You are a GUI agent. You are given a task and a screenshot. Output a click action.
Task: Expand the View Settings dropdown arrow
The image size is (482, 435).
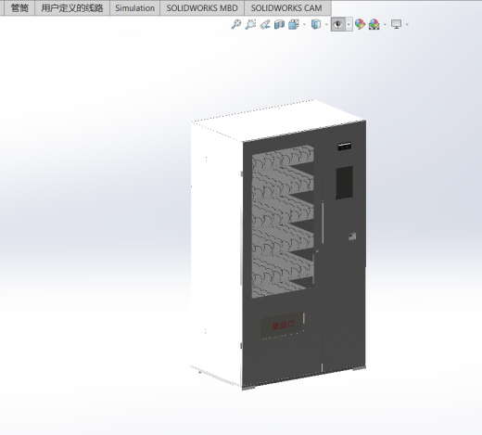tap(407, 24)
